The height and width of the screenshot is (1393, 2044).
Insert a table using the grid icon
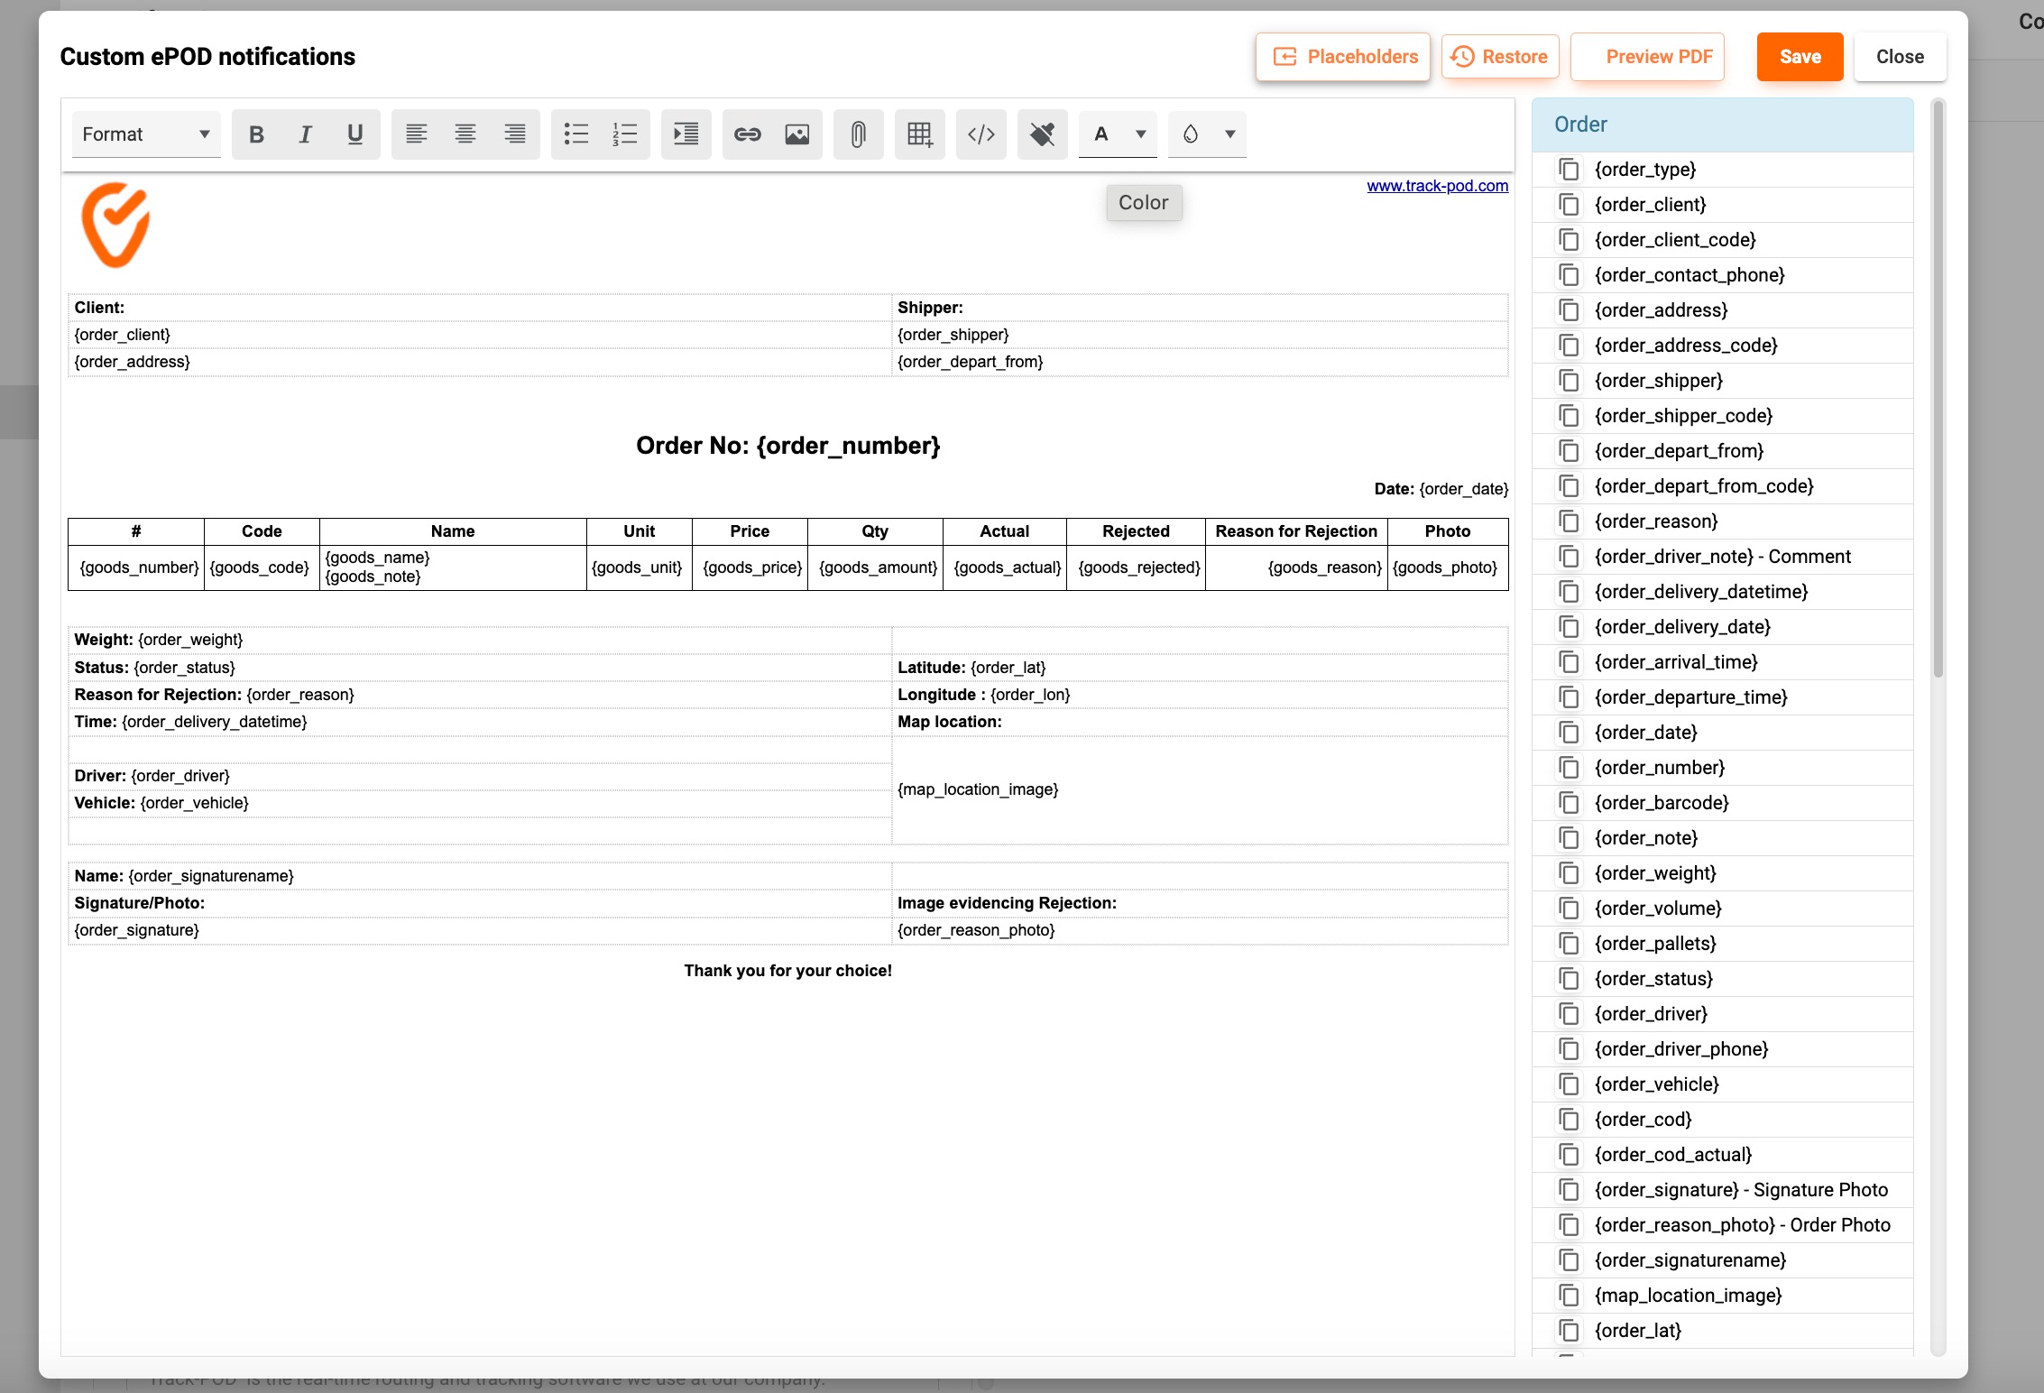click(x=919, y=134)
